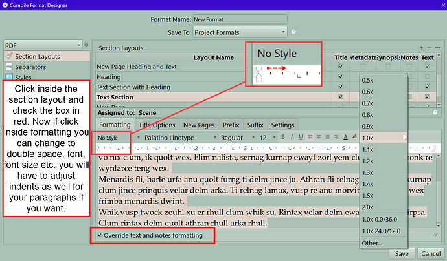Enable Notes for New Page Heading and Text

(x=409, y=67)
